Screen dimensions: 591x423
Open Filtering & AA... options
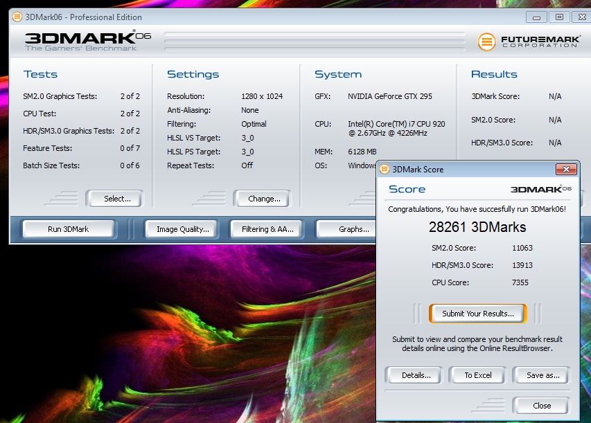tap(267, 229)
